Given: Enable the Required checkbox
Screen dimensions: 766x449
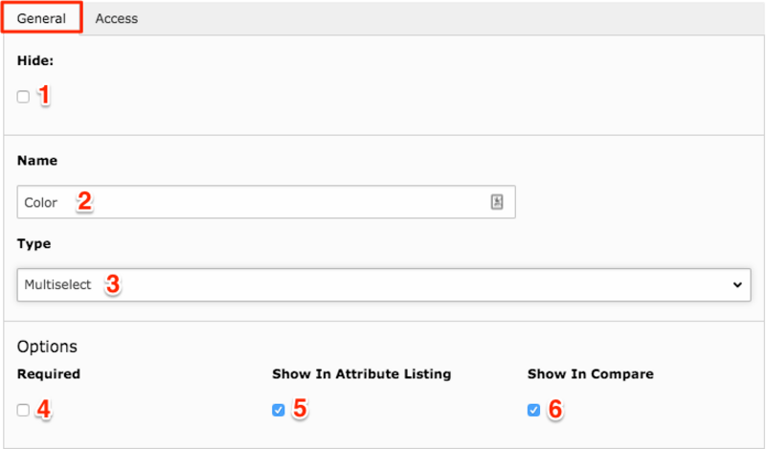Looking at the screenshot, I should 23,410.
